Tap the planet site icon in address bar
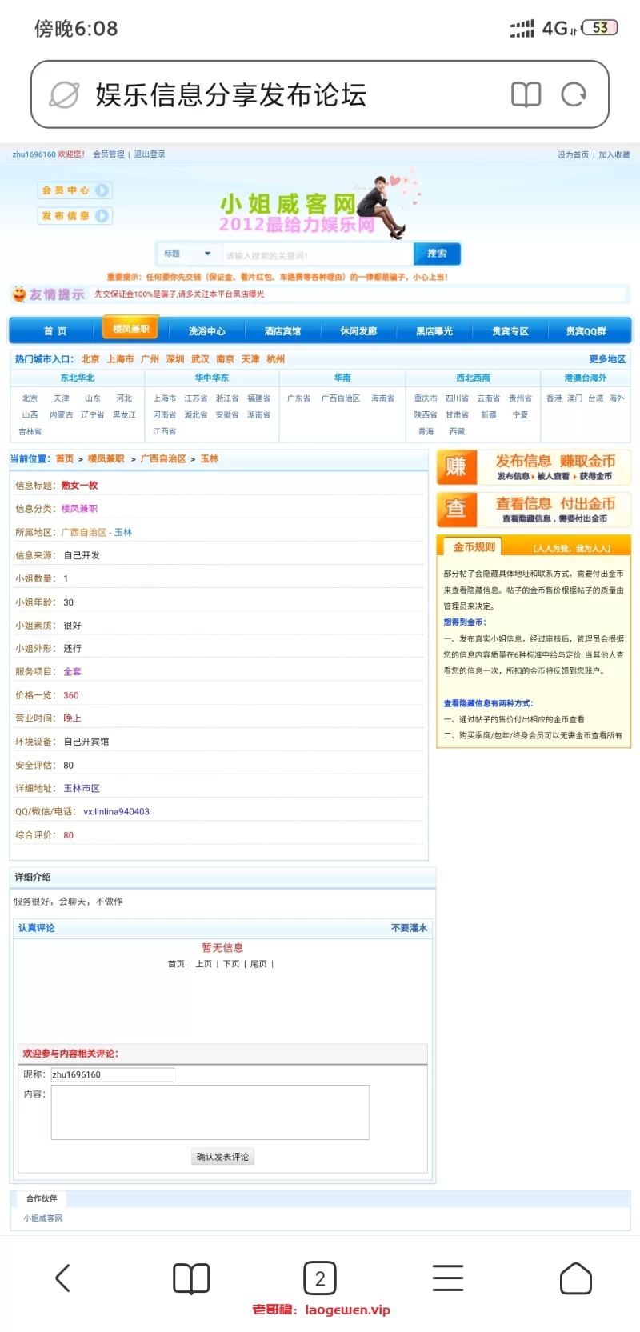The width and height of the screenshot is (640, 1332). click(x=64, y=94)
